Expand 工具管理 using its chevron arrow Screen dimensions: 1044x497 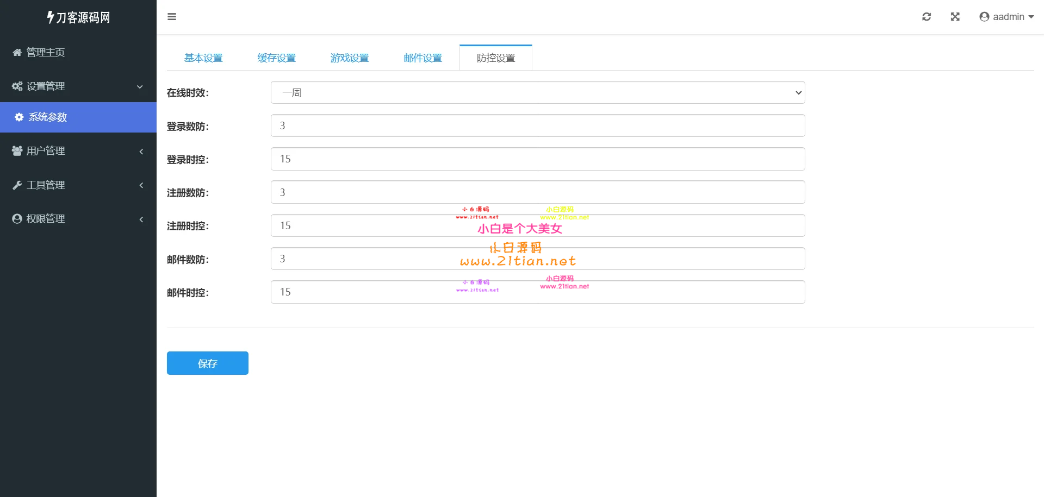pos(141,185)
